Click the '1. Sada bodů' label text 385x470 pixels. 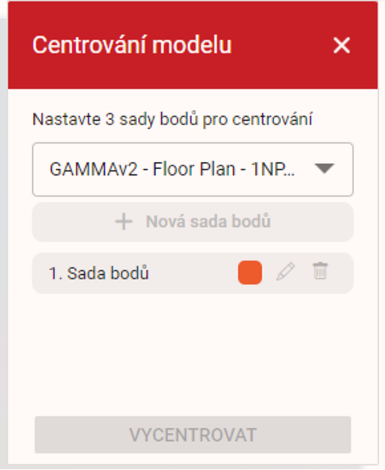pos(99,274)
